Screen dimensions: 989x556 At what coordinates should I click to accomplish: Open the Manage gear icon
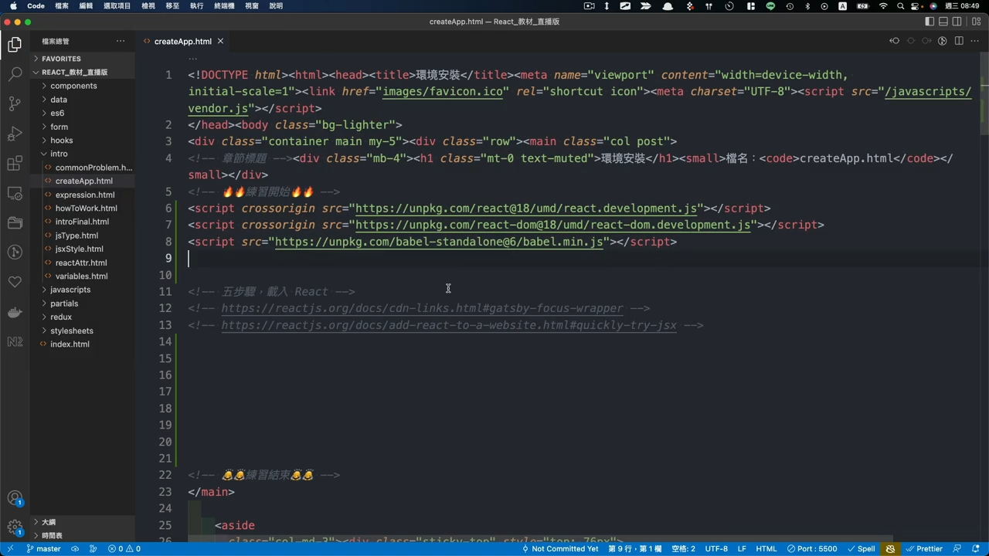point(15,528)
